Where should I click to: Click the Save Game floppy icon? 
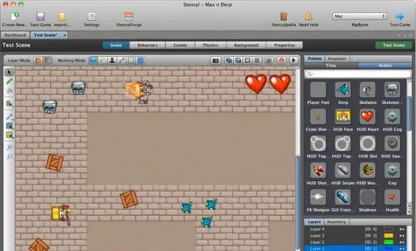40,16
